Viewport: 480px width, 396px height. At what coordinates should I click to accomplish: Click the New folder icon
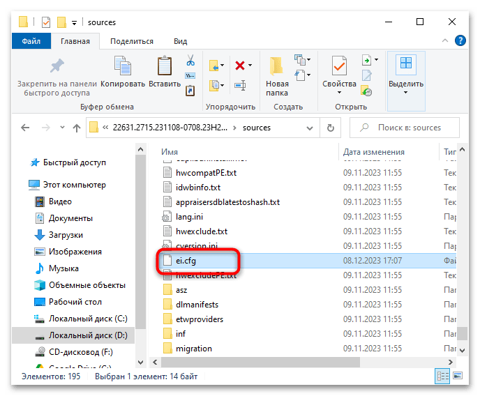277,66
